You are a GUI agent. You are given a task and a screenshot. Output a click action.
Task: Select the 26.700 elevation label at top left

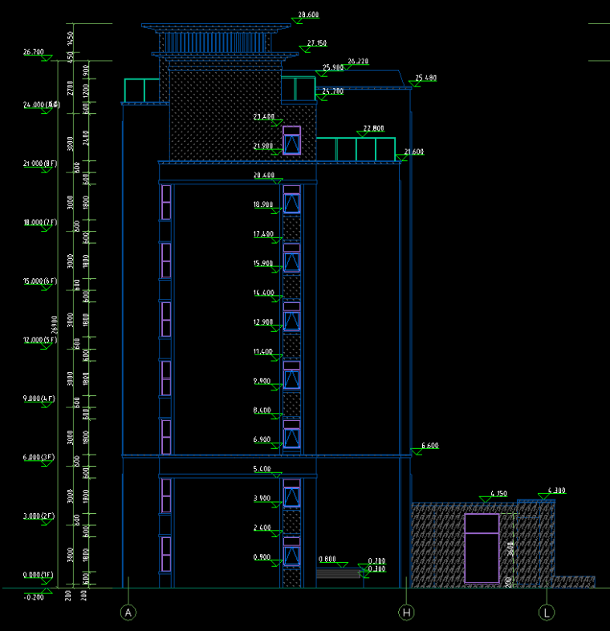(34, 52)
